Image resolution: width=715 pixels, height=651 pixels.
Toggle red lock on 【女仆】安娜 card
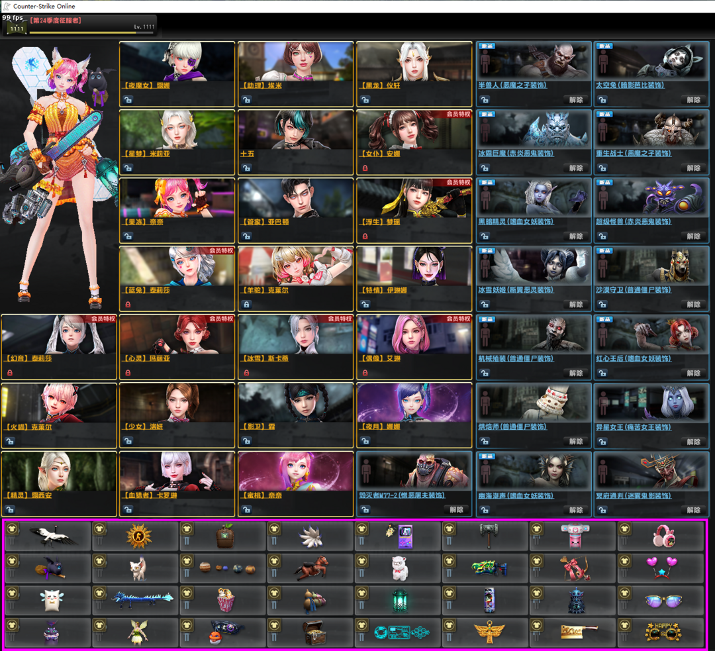365,168
